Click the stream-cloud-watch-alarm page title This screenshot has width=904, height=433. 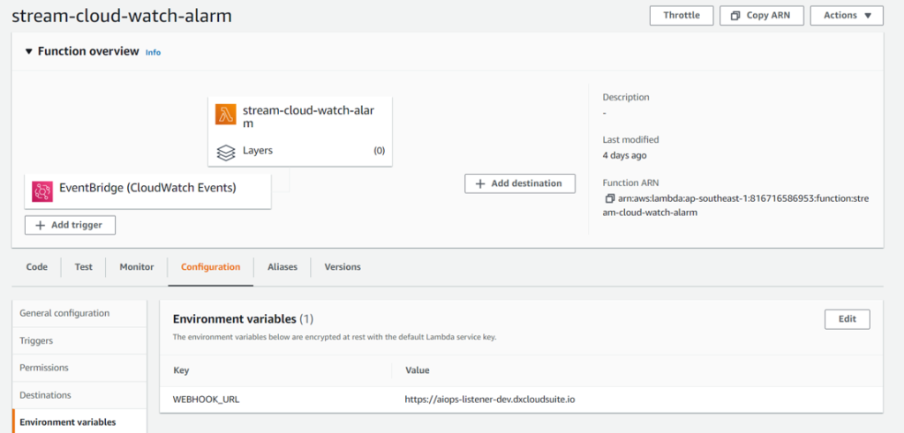pyautogui.click(x=122, y=16)
